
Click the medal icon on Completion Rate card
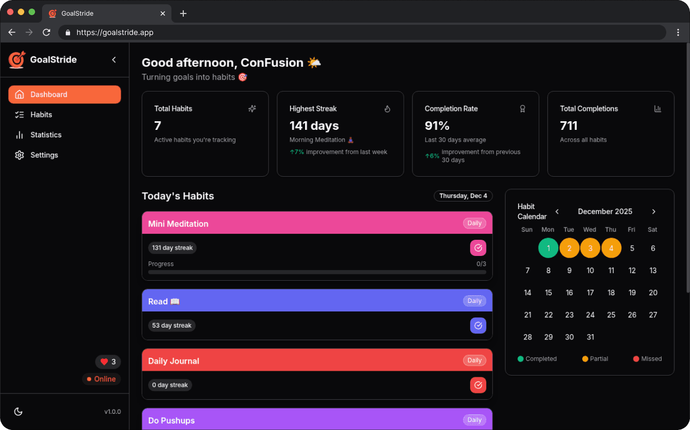pos(522,109)
